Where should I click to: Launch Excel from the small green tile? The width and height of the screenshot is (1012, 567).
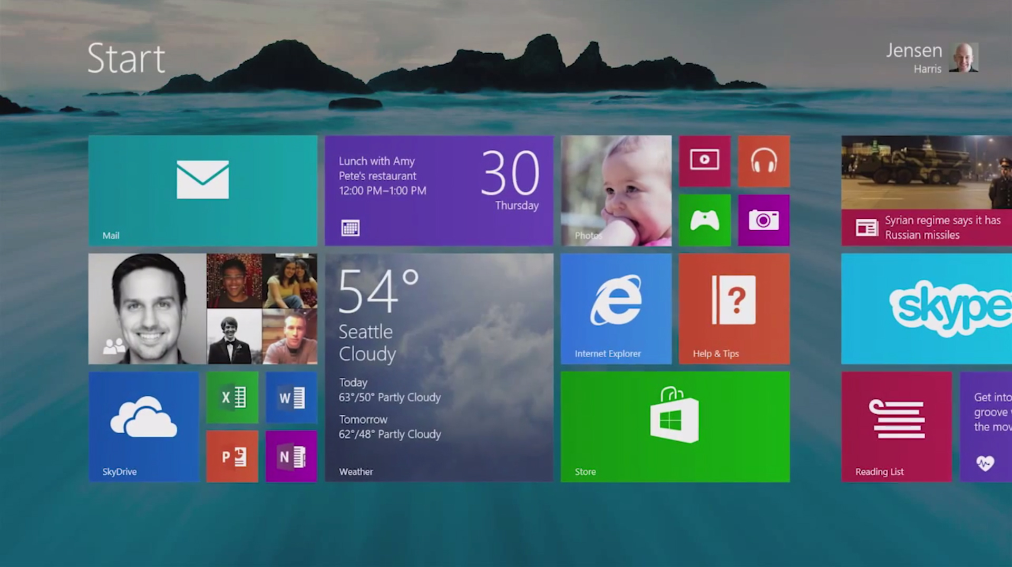pos(232,397)
